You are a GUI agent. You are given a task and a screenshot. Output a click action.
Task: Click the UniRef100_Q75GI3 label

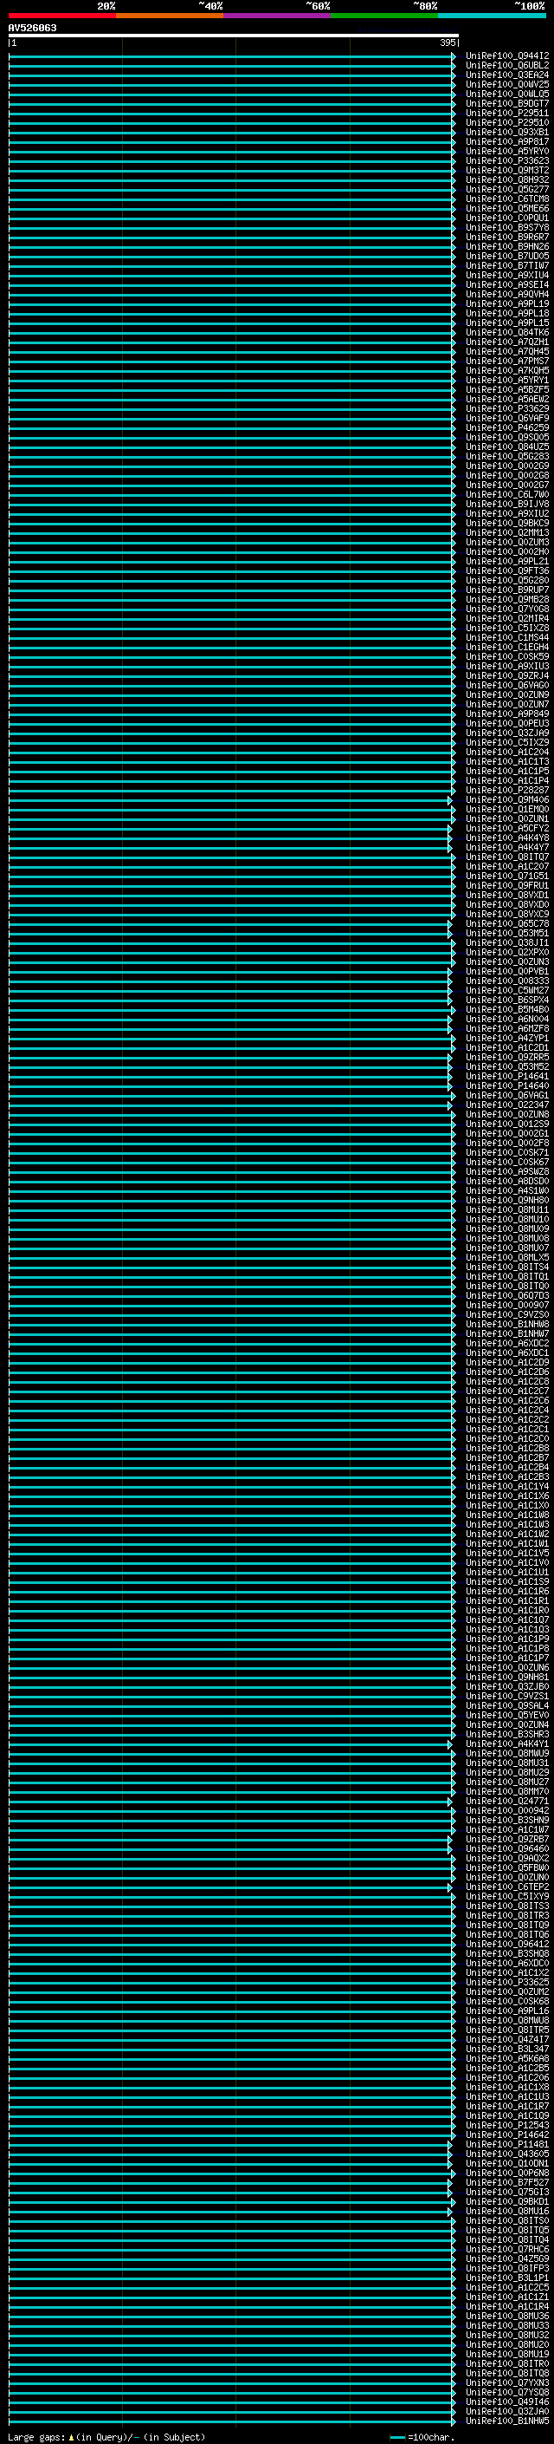point(507,2192)
